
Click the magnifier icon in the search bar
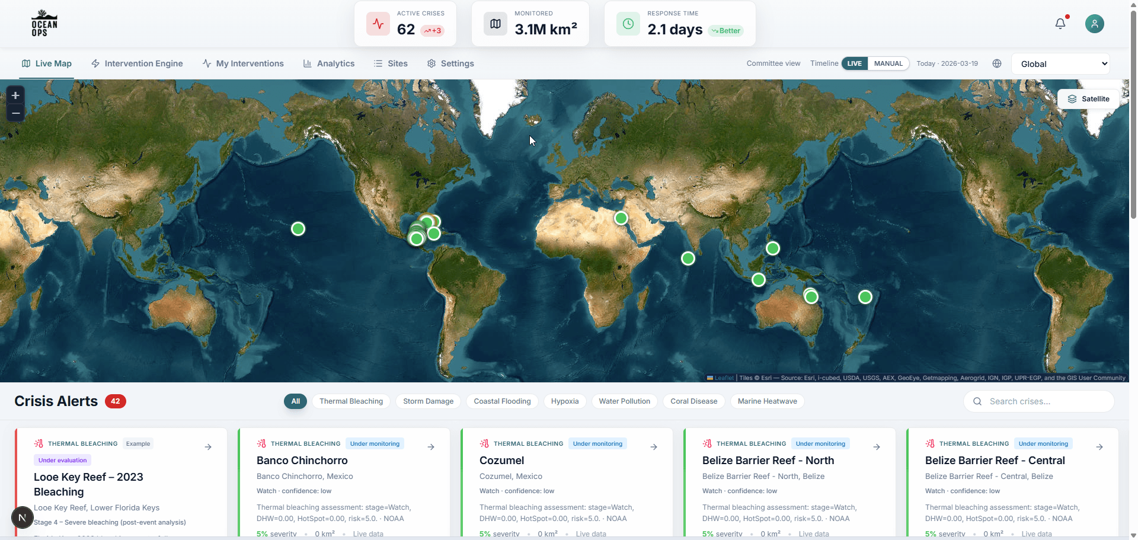[977, 401]
